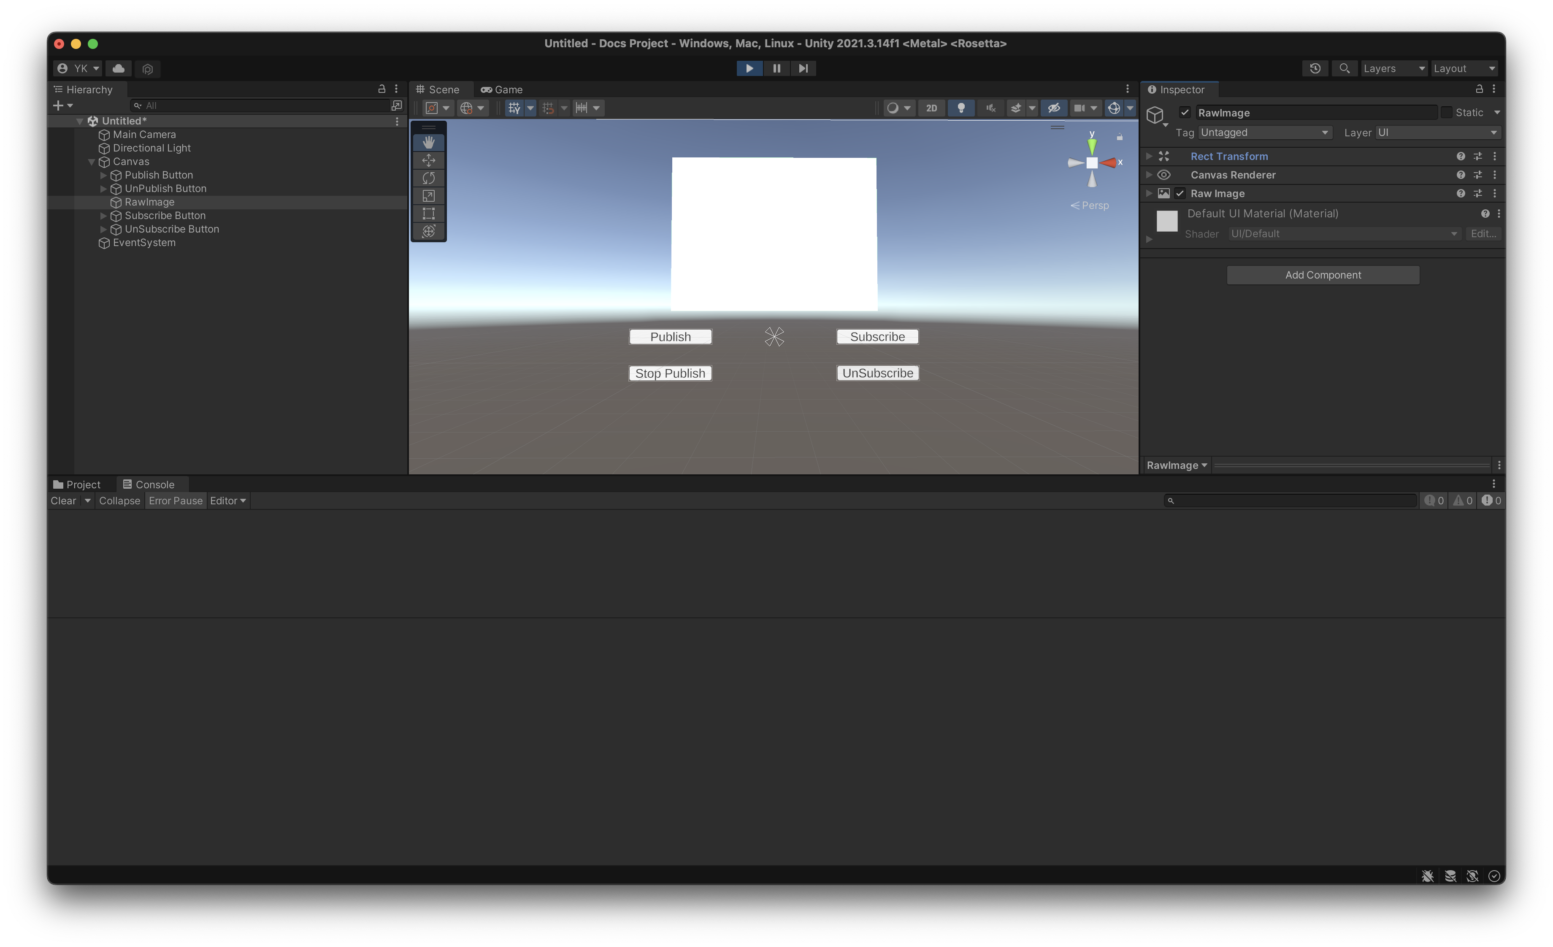
Task: Click the Pause button
Action: [776, 68]
